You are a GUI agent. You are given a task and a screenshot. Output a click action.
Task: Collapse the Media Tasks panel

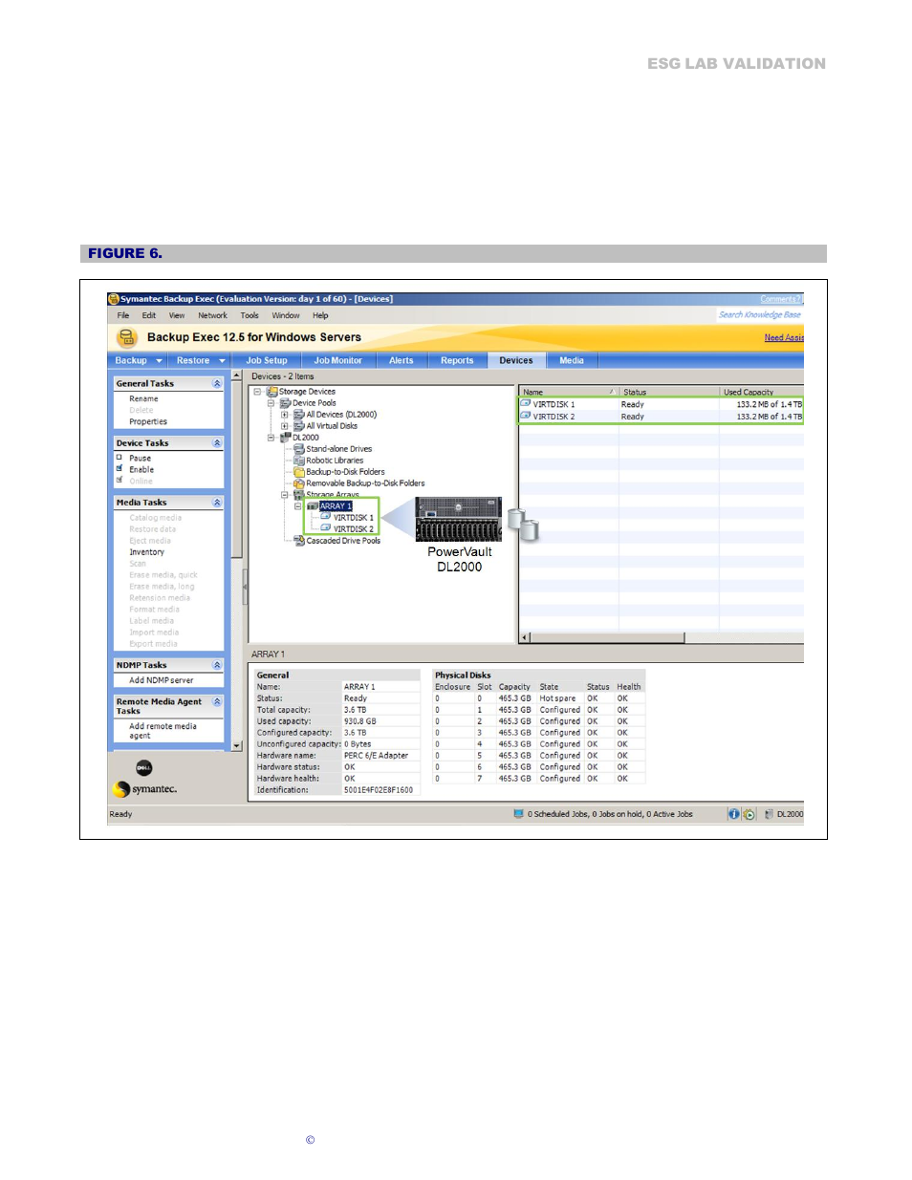217,503
